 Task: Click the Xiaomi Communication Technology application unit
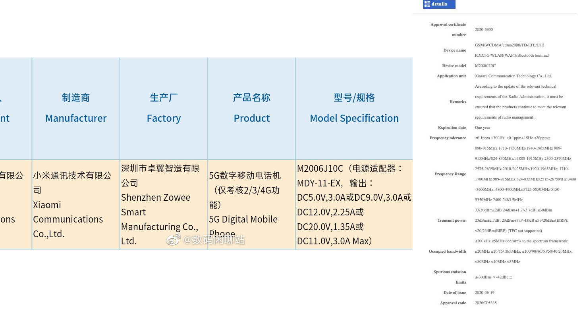513,76
